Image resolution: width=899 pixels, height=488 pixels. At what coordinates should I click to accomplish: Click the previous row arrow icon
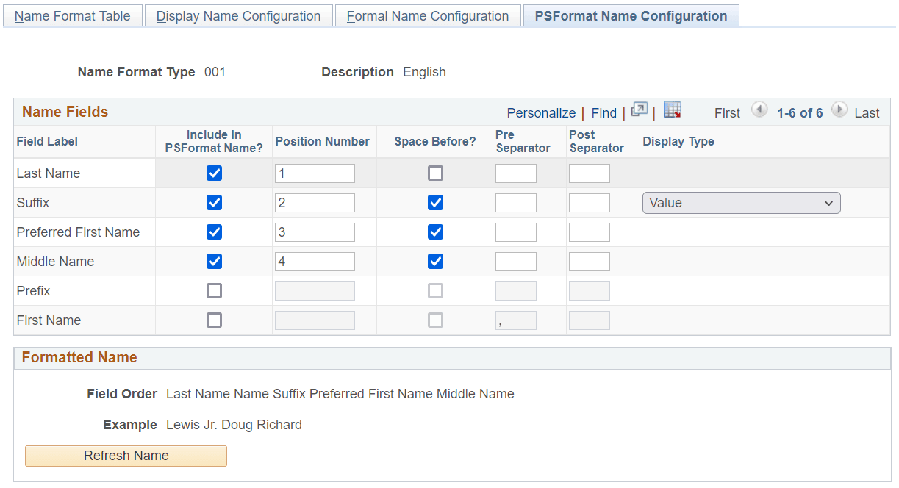tap(759, 110)
